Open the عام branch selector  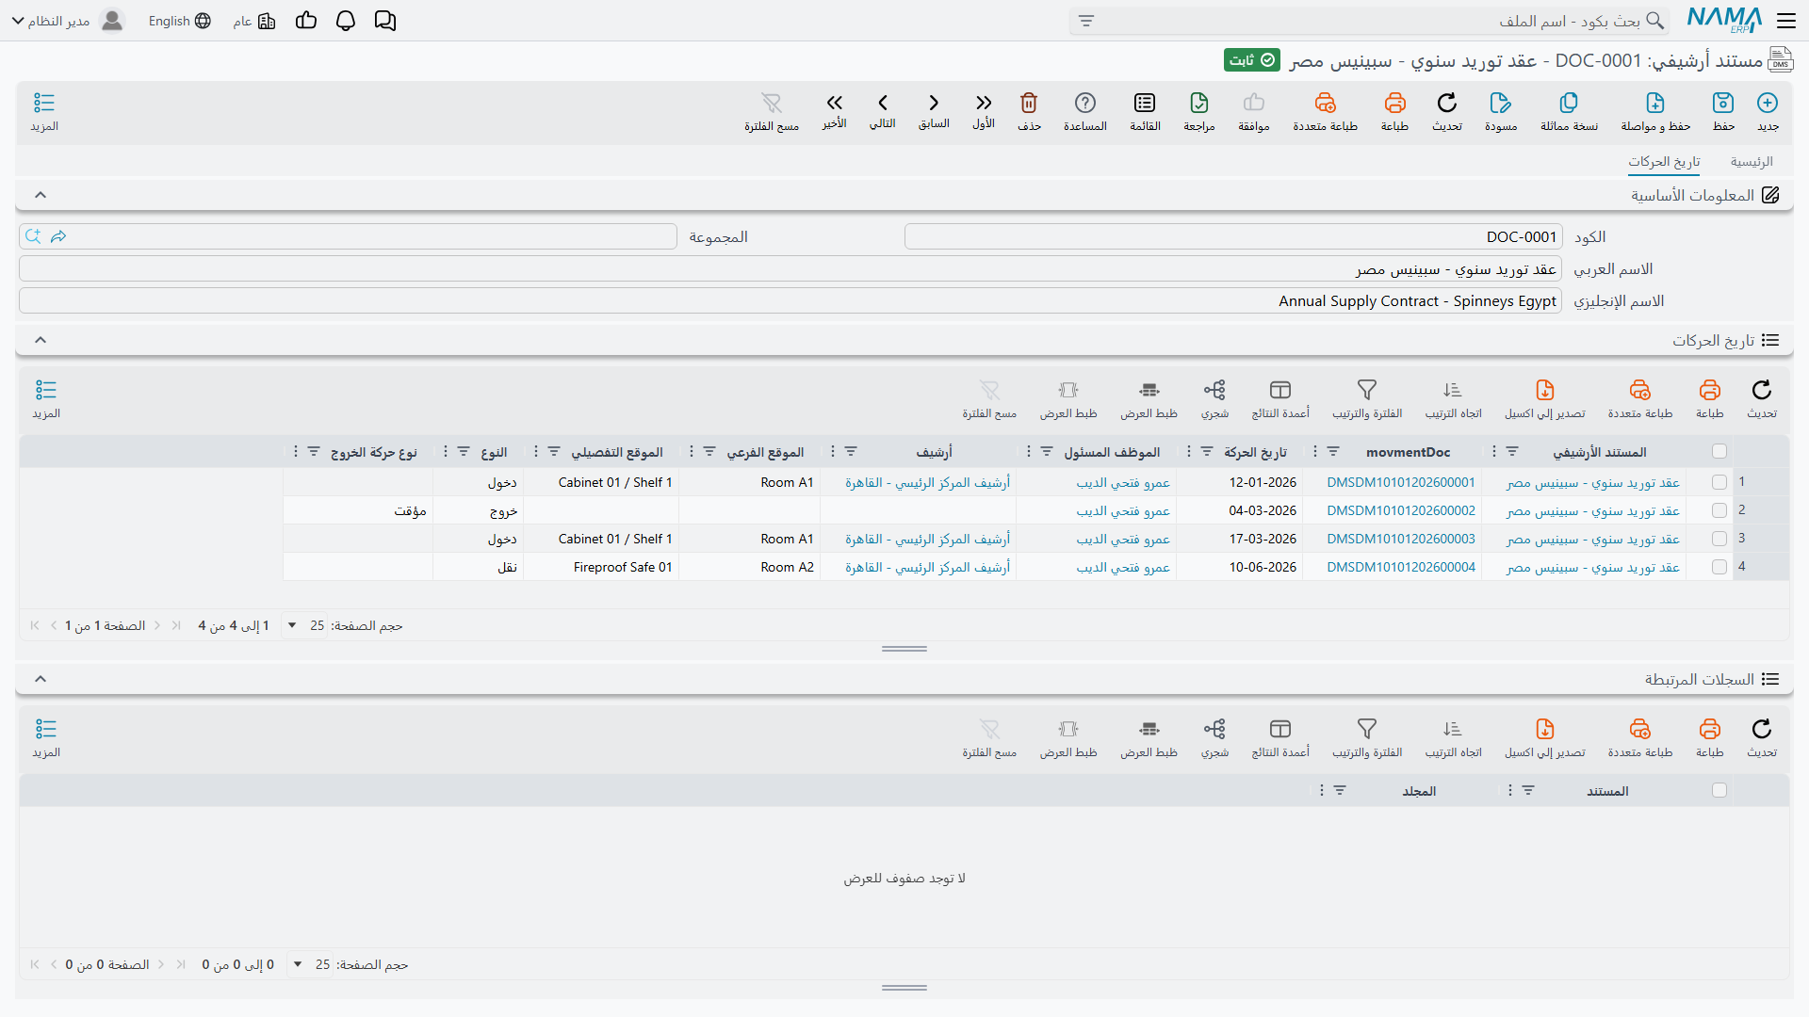(x=253, y=21)
